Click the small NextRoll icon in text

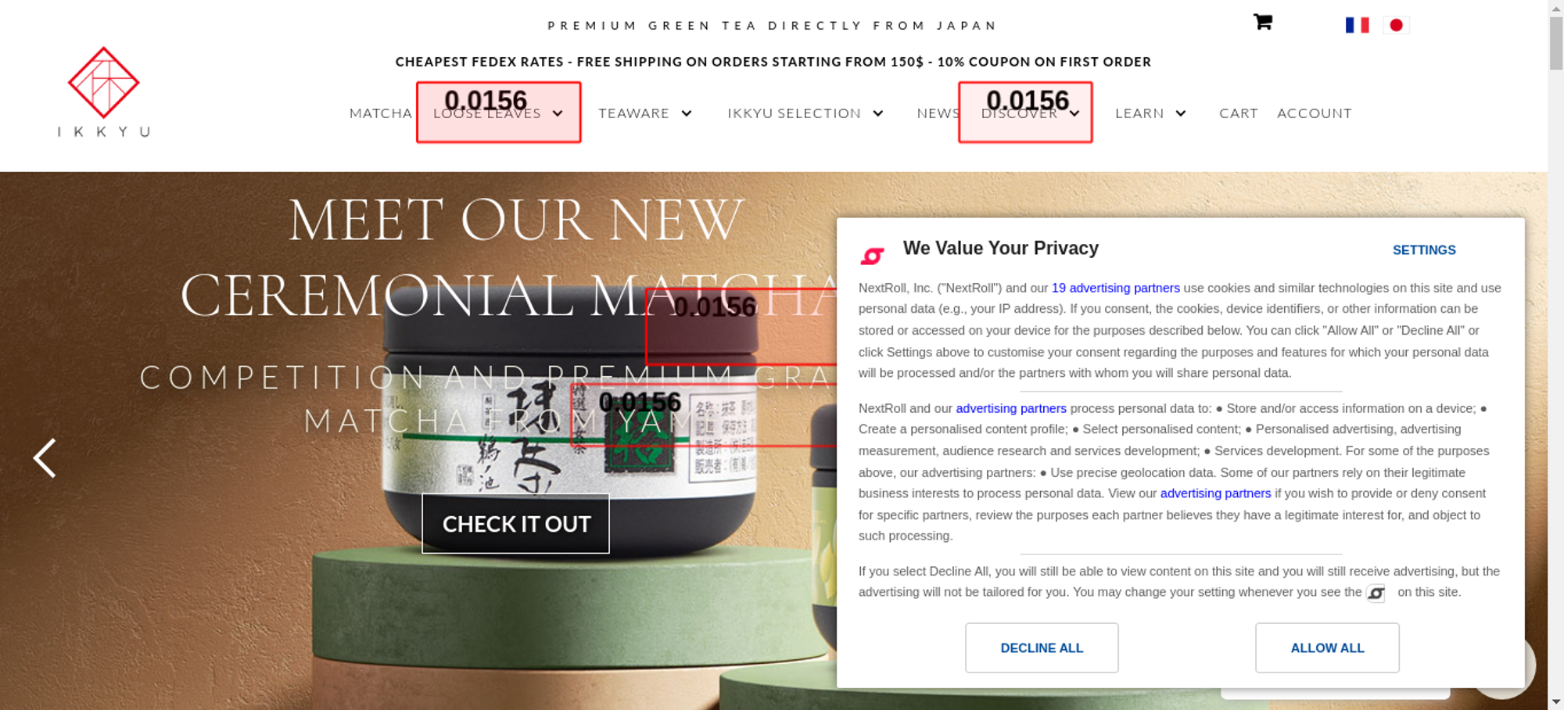tap(1376, 593)
